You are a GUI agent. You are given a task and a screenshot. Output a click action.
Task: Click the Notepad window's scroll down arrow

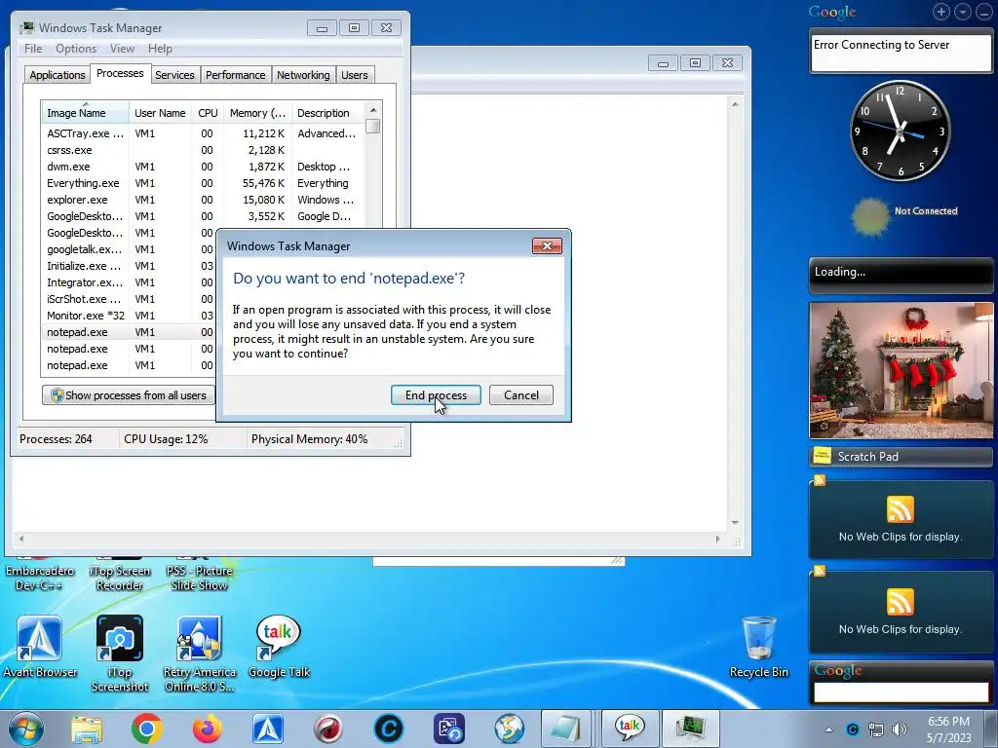pos(735,523)
